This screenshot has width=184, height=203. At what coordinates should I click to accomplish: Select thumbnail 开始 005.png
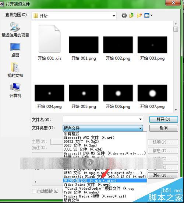(x=84, y=97)
